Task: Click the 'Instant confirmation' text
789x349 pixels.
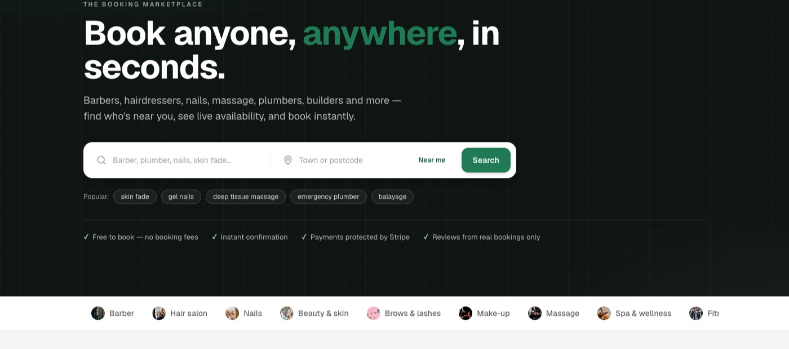Action: [254, 237]
